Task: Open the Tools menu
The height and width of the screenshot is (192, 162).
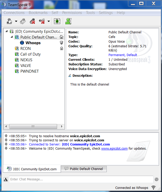Action: click(90, 13)
